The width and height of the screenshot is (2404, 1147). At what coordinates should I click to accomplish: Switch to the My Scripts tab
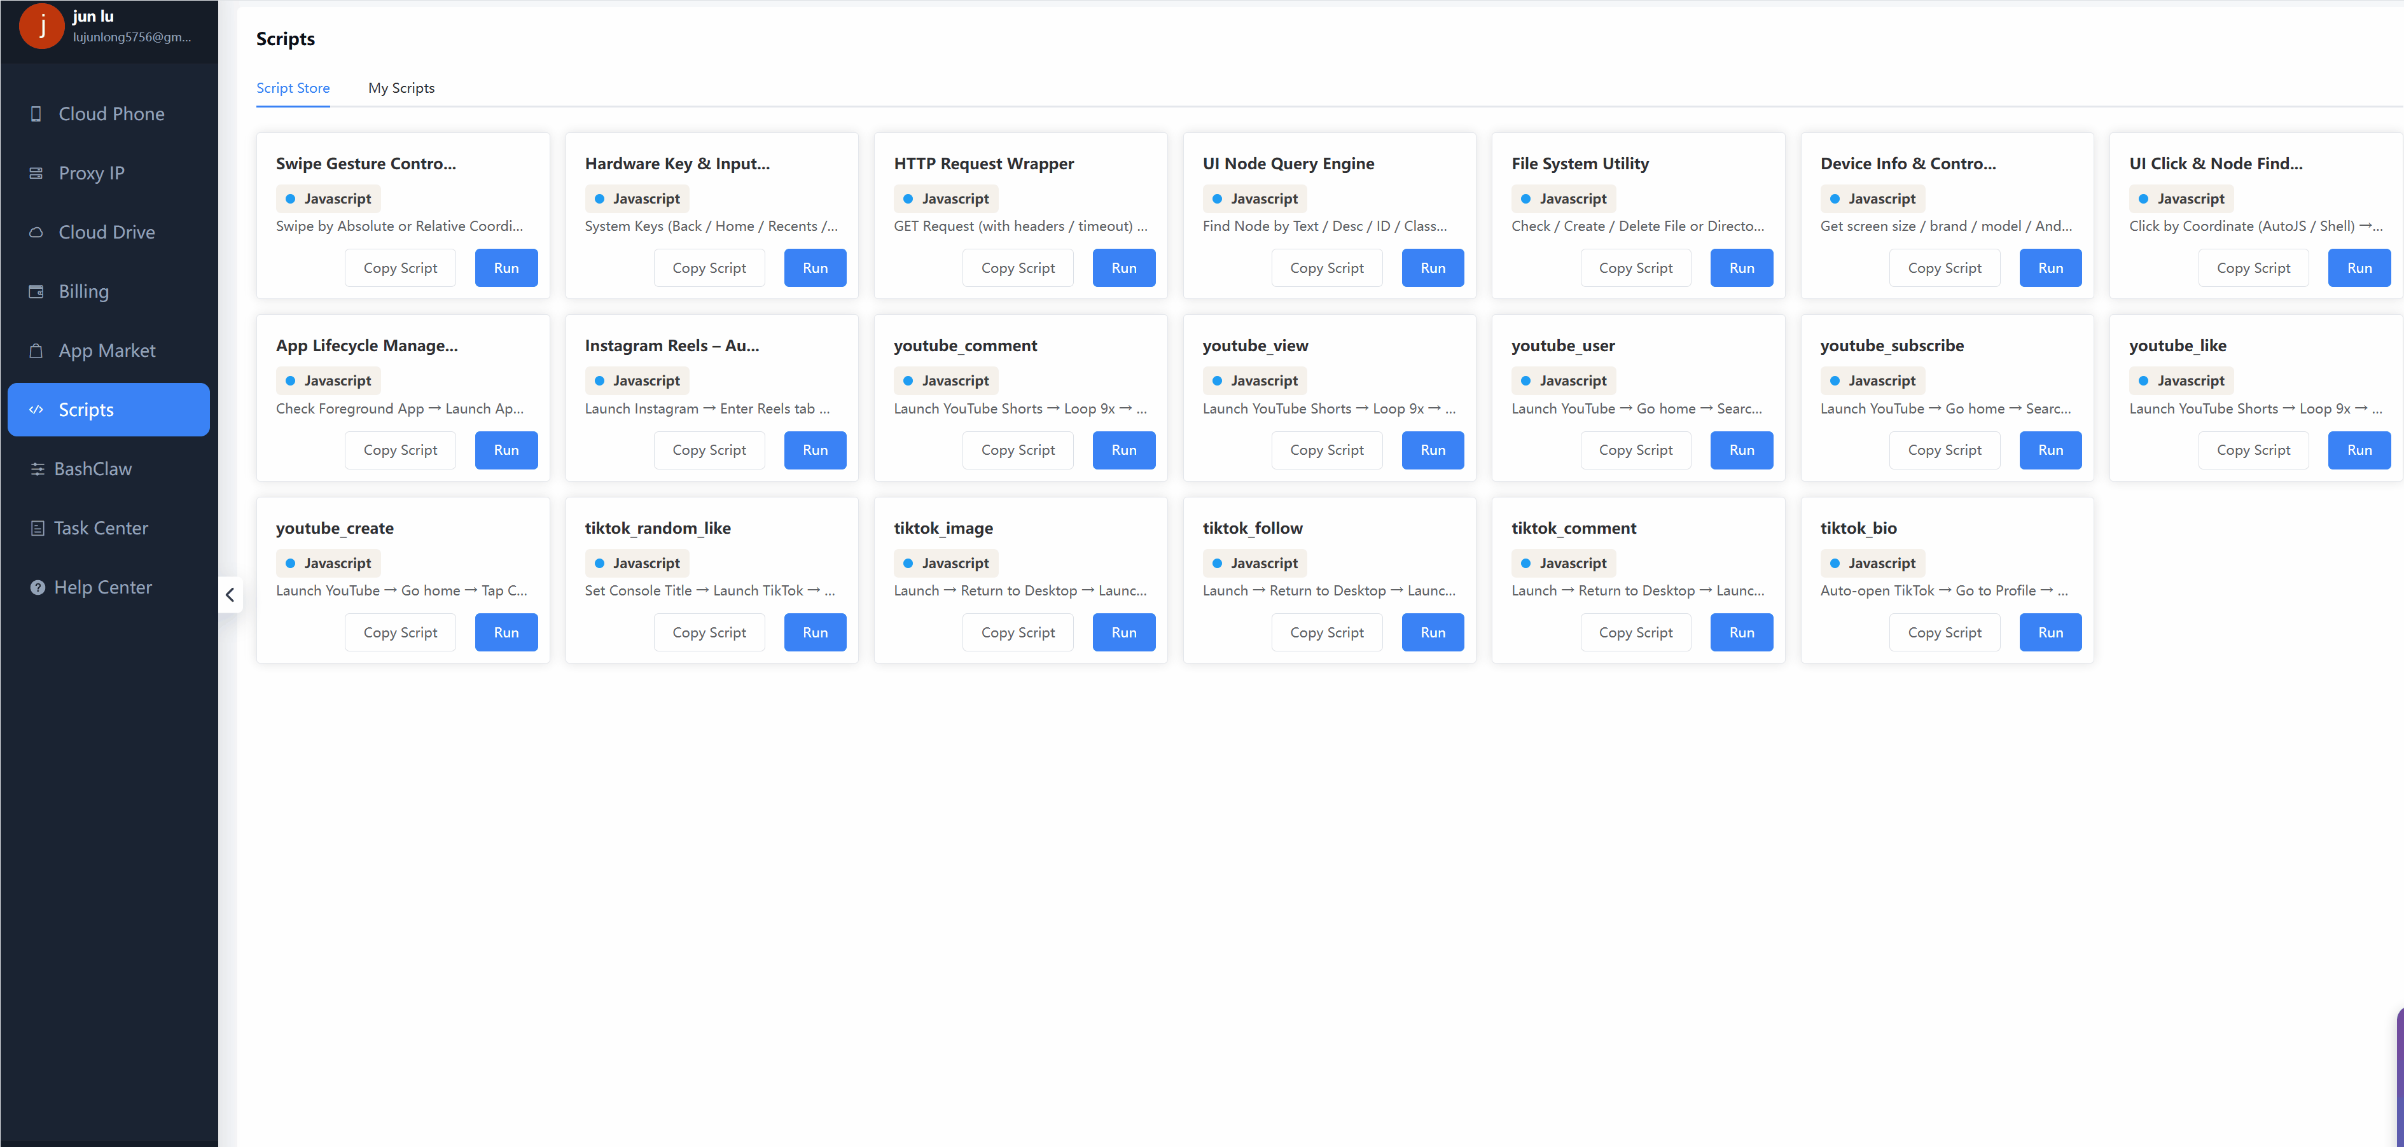(401, 88)
